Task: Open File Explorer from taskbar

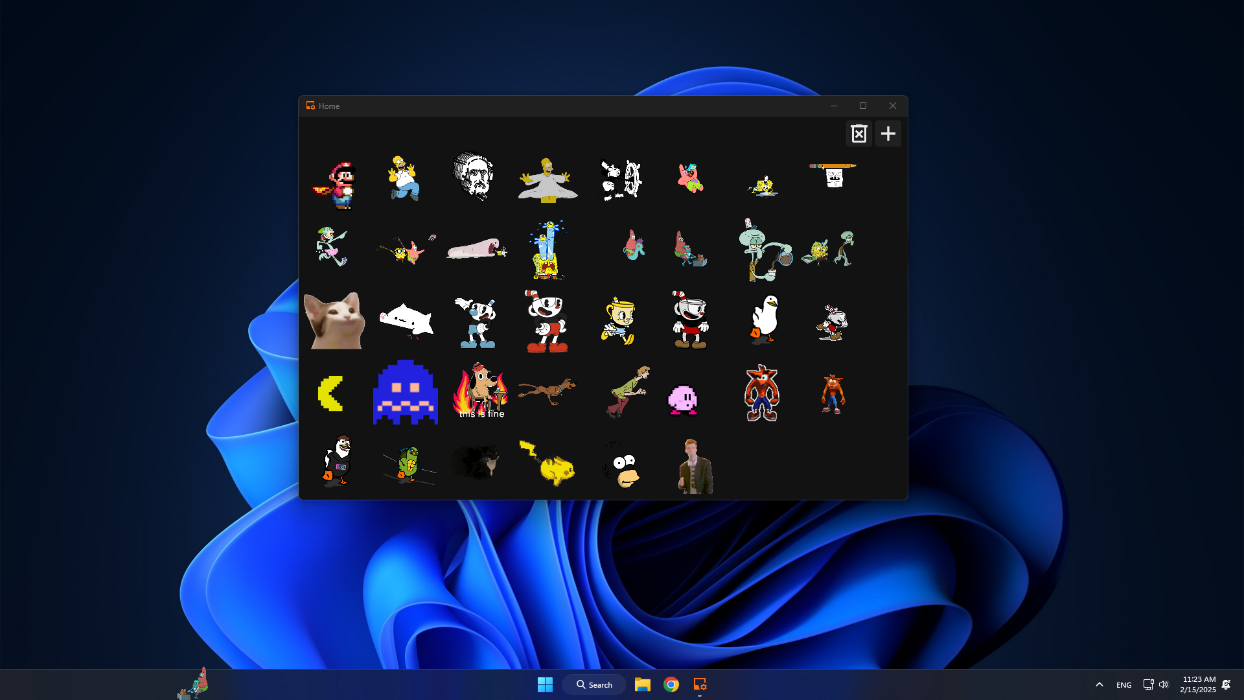Action: pos(642,684)
